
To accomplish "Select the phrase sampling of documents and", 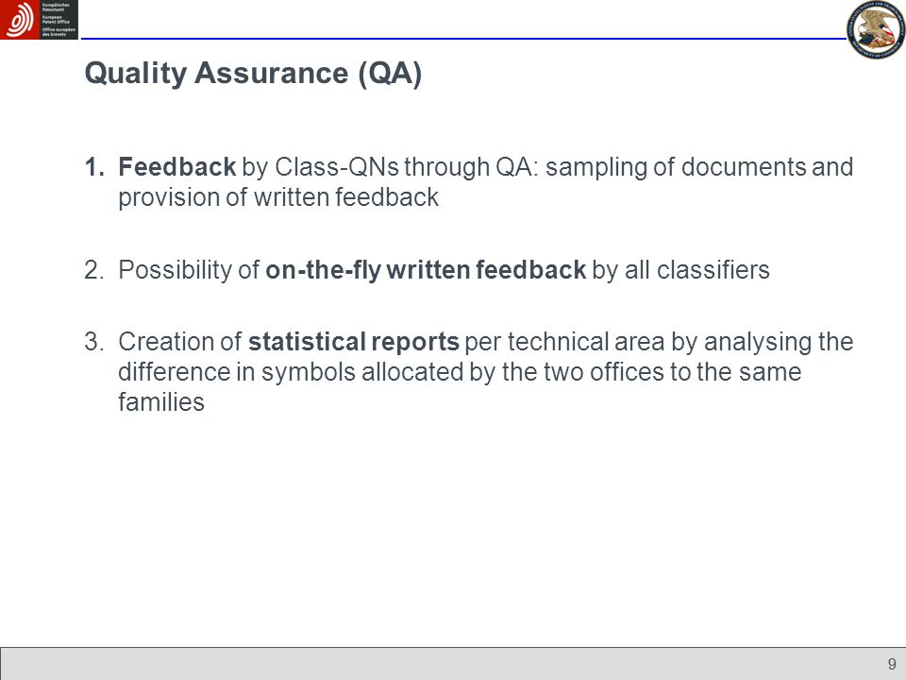I will (x=699, y=167).
